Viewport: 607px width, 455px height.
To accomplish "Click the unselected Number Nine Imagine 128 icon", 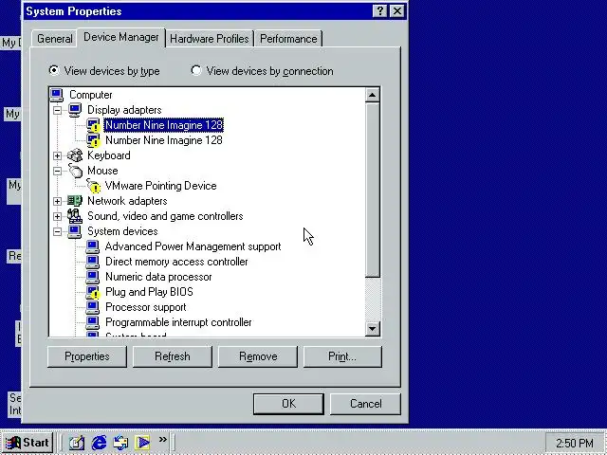I will pyautogui.click(x=93, y=140).
